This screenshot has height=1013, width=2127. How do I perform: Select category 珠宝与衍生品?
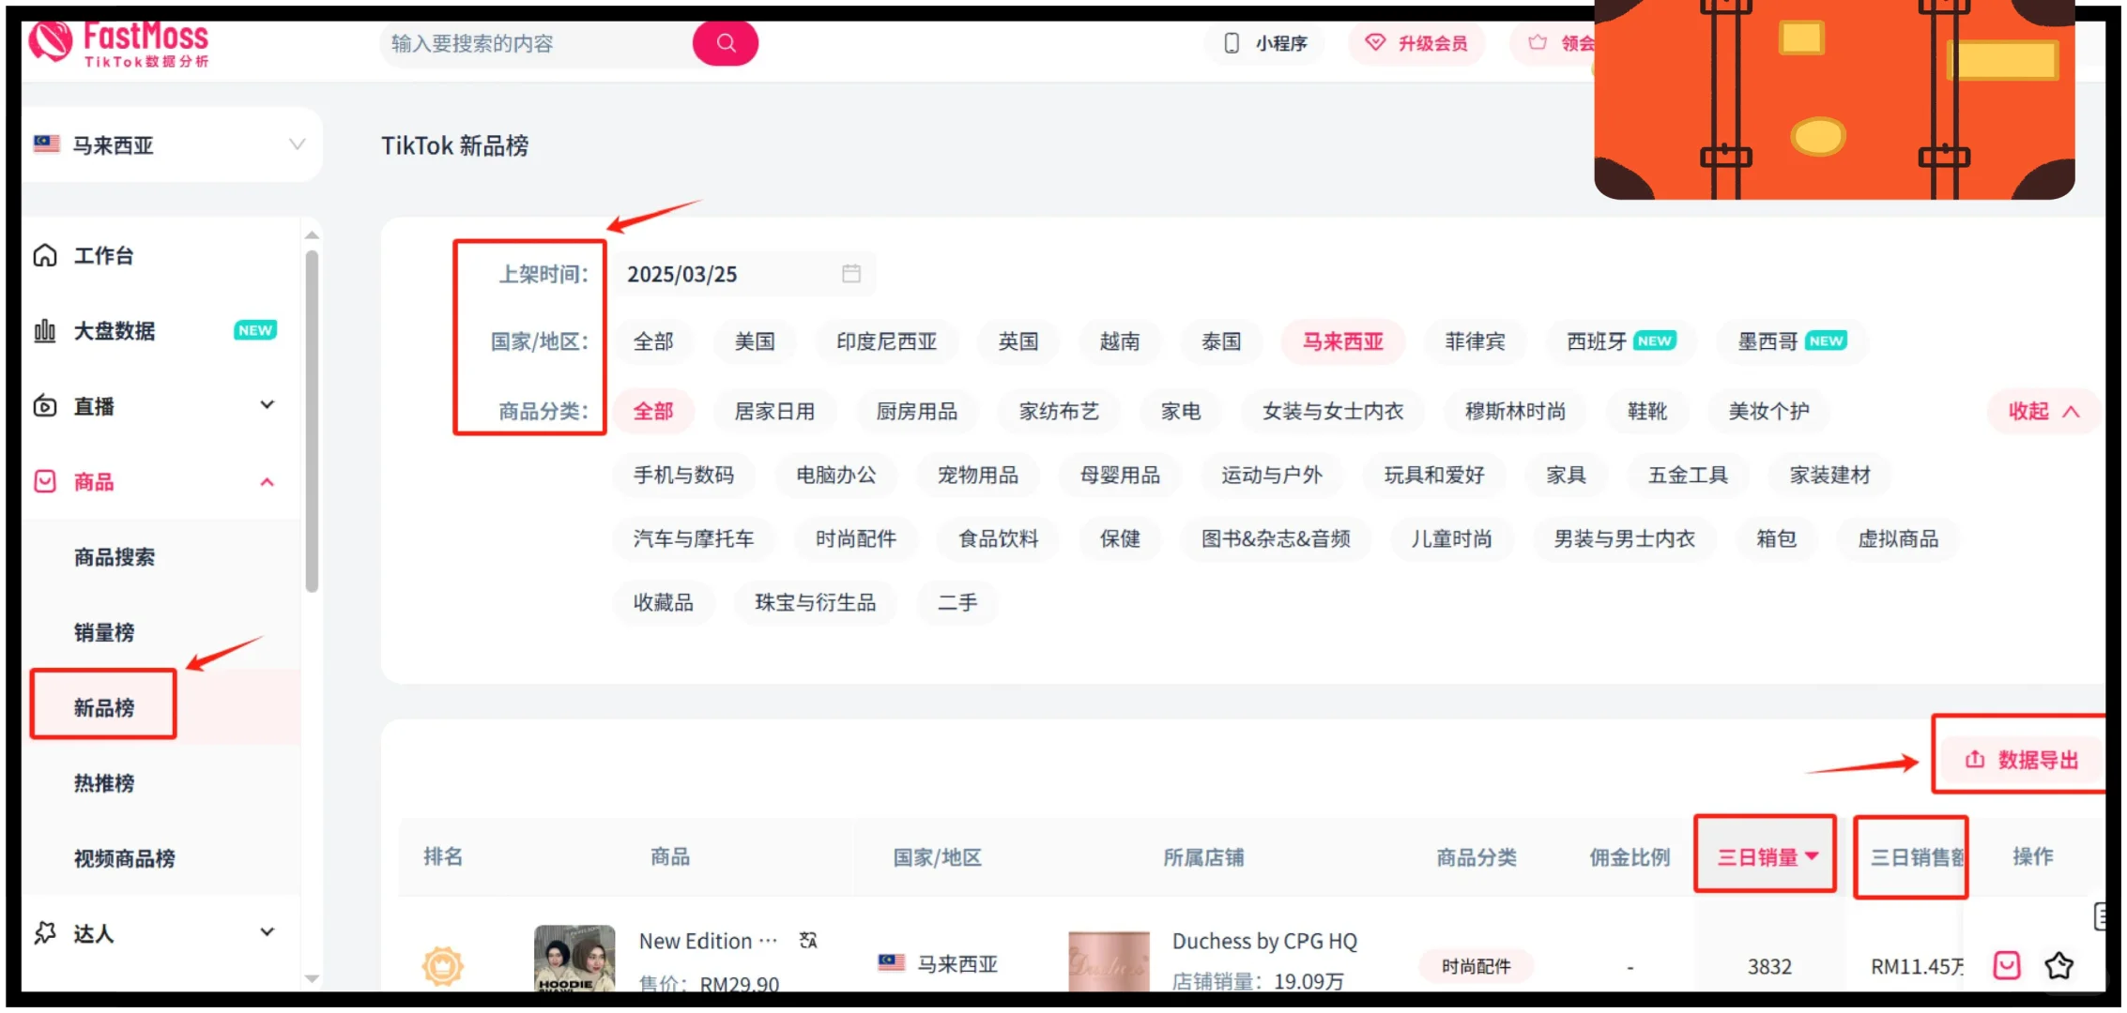point(815,602)
